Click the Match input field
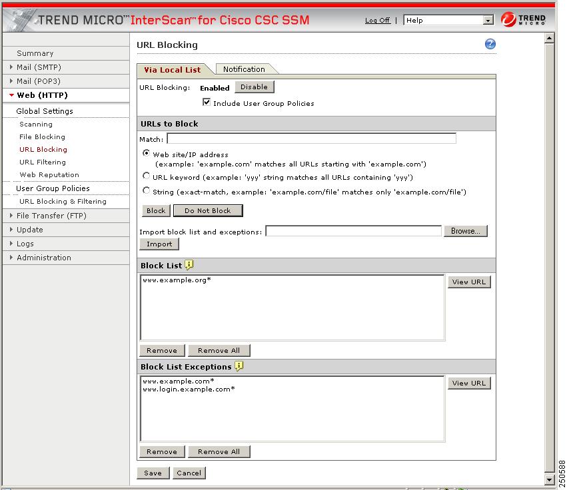The image size is (567, 490). pos(311,138)
